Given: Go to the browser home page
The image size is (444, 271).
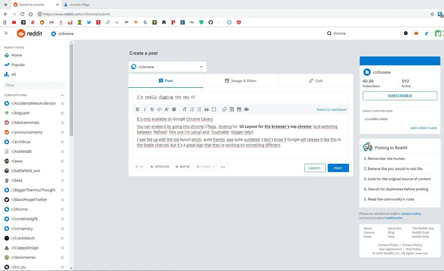Looking at the screenshot, I should tap(31, 14).
